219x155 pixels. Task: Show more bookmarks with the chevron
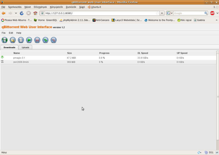click(217, 20)
